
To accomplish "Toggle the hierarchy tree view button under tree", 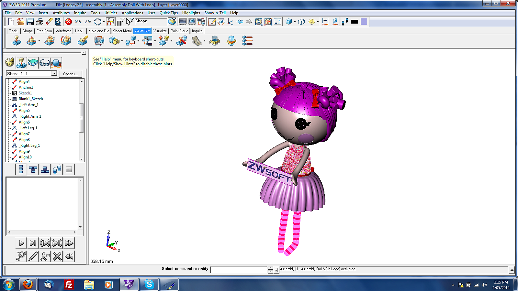I will click(x=33, y=169).
